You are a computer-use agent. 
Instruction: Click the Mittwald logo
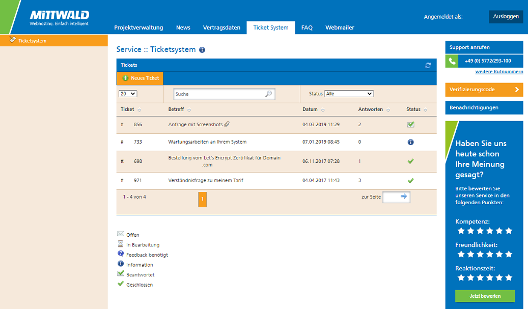pos(60,17)
